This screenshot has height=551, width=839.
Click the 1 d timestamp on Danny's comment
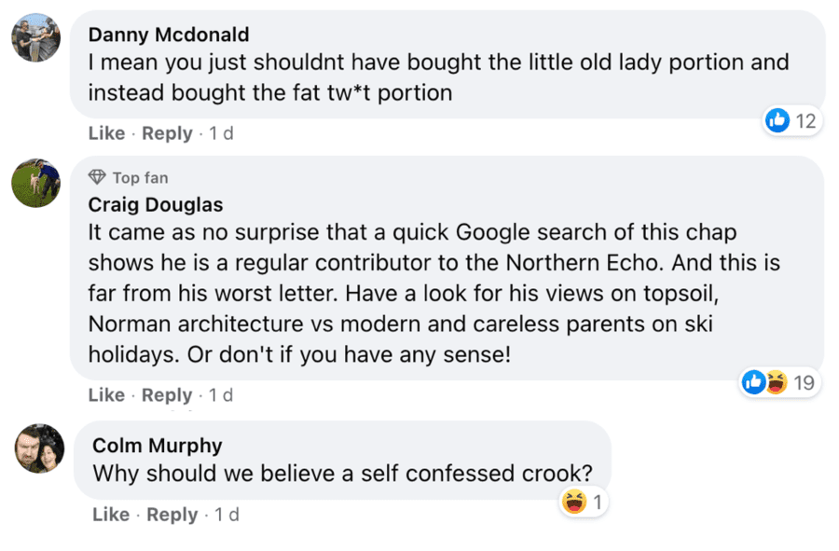coord(221,133)
